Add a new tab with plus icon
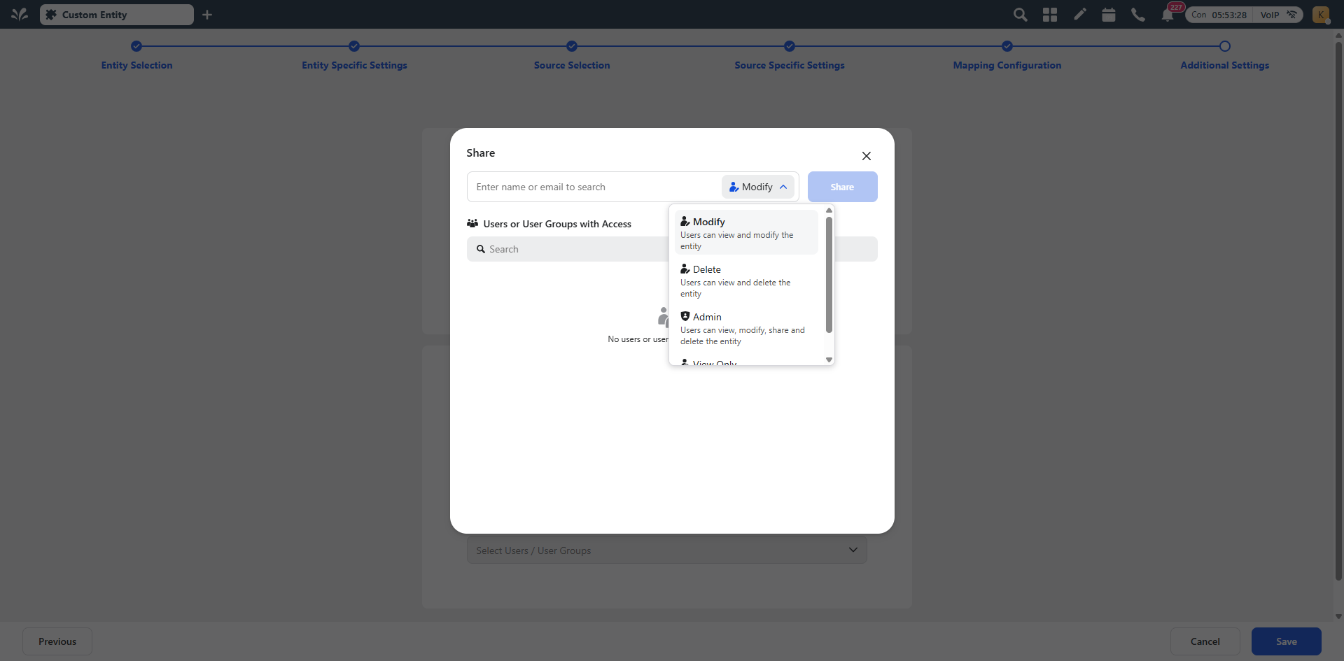Viewport: 1344px width, 661px height. (207, 15)
